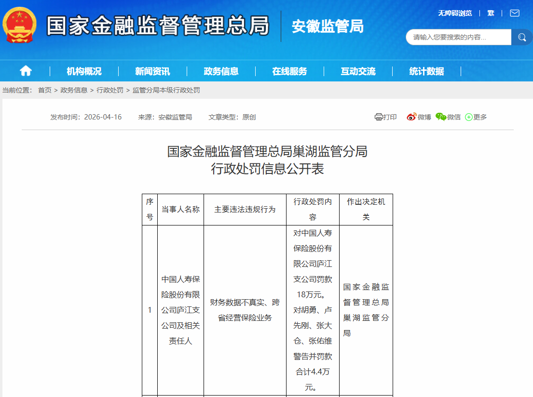Share via the Weibo icon

[x=411, y=117]
